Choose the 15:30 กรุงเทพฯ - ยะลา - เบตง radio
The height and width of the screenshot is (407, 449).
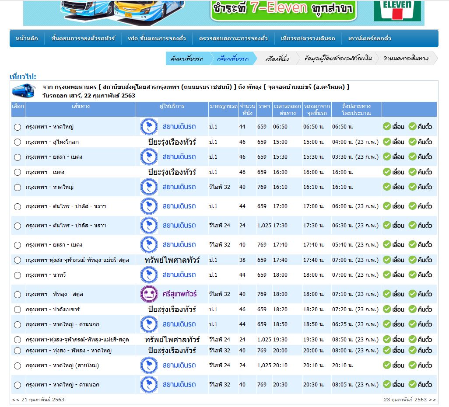18,157
